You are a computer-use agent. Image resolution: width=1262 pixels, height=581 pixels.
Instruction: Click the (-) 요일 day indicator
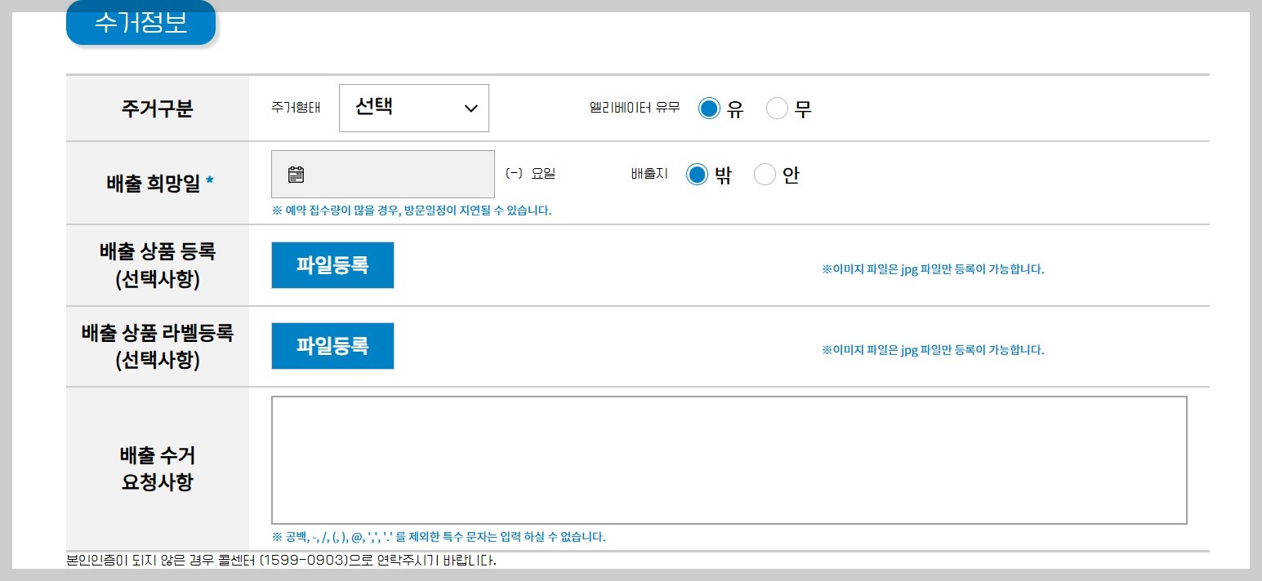530,174
